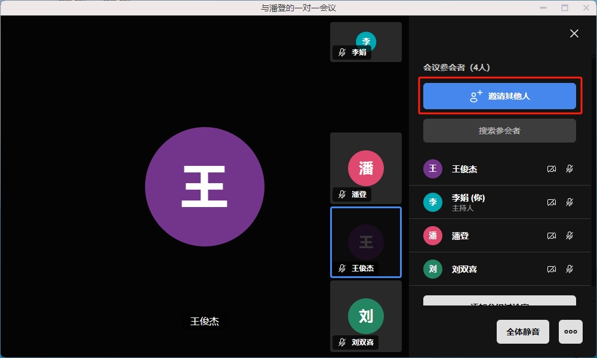Toggle microphone for 李娟 in list
Viewport: 597px width, 358px height.
pos(570,202)
